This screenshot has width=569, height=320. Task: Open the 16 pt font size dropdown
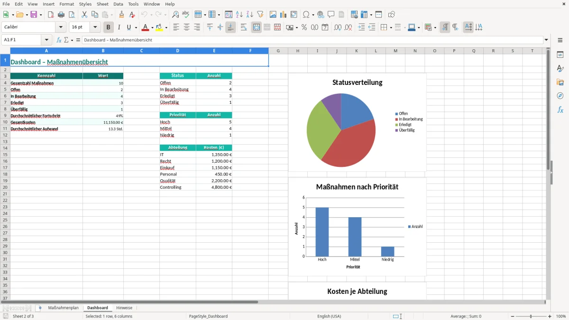pyautogui.click(x=95, y=27)
